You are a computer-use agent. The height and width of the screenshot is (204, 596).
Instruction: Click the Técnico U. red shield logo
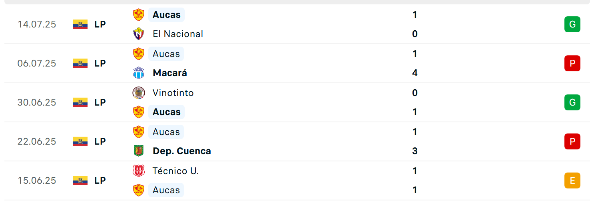[x=139, y=171]
